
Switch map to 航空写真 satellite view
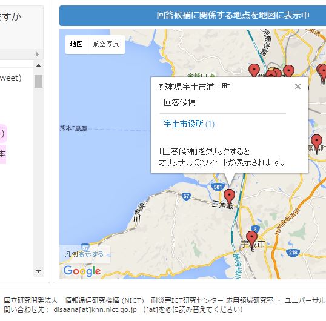[x=106, y=44]
